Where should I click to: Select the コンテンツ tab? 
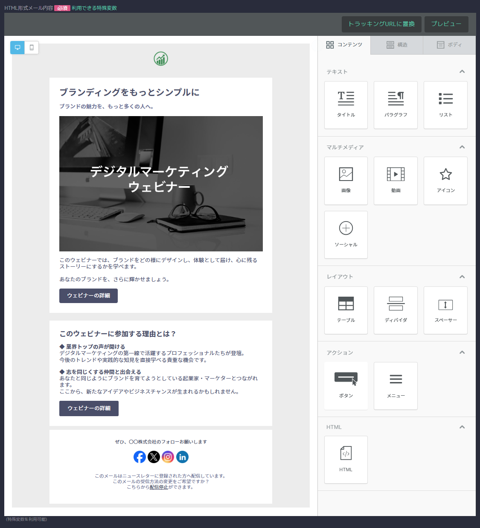pos(344,45)
